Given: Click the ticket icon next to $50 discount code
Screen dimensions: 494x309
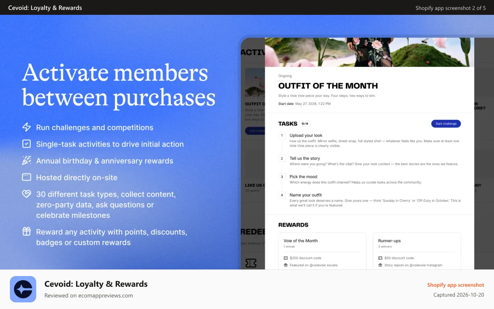Looking at the screenshot, I should (380, 258).
